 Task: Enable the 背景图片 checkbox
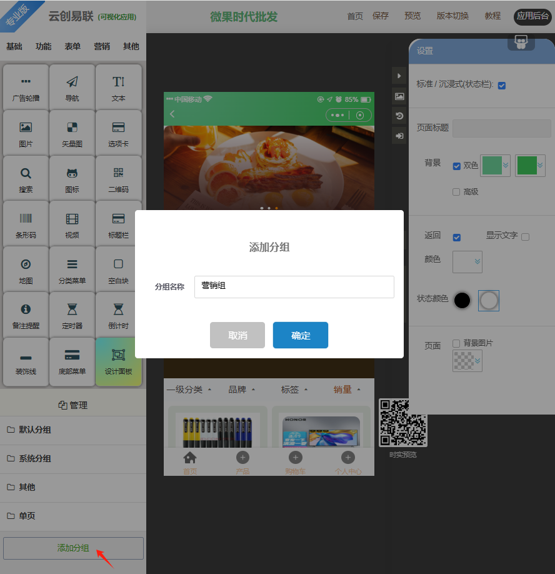[456, 343]
